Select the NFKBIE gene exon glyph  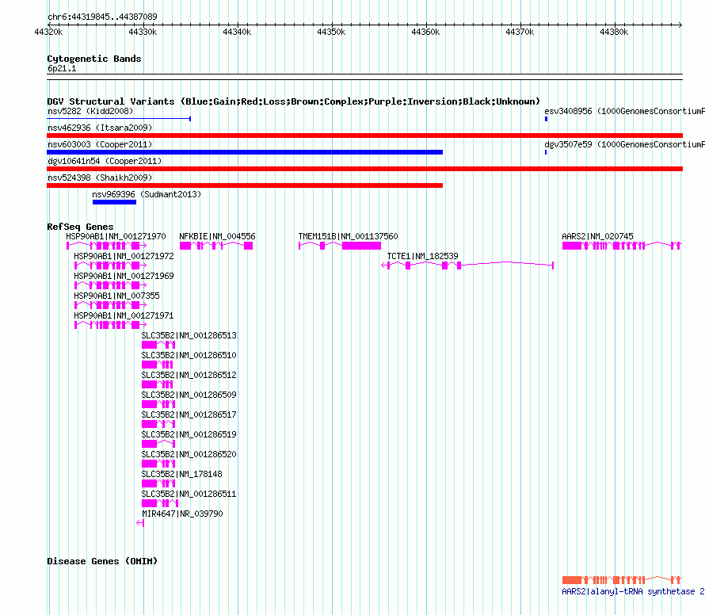[x=216, y=246]
